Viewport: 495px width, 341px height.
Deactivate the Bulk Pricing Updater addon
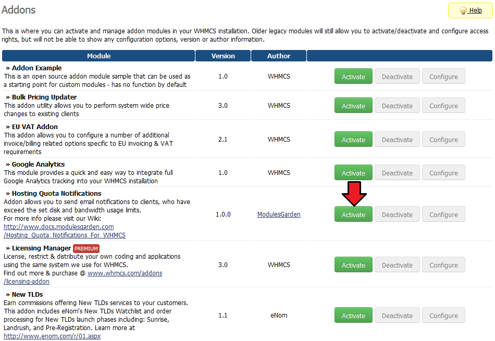coord(397,105)
